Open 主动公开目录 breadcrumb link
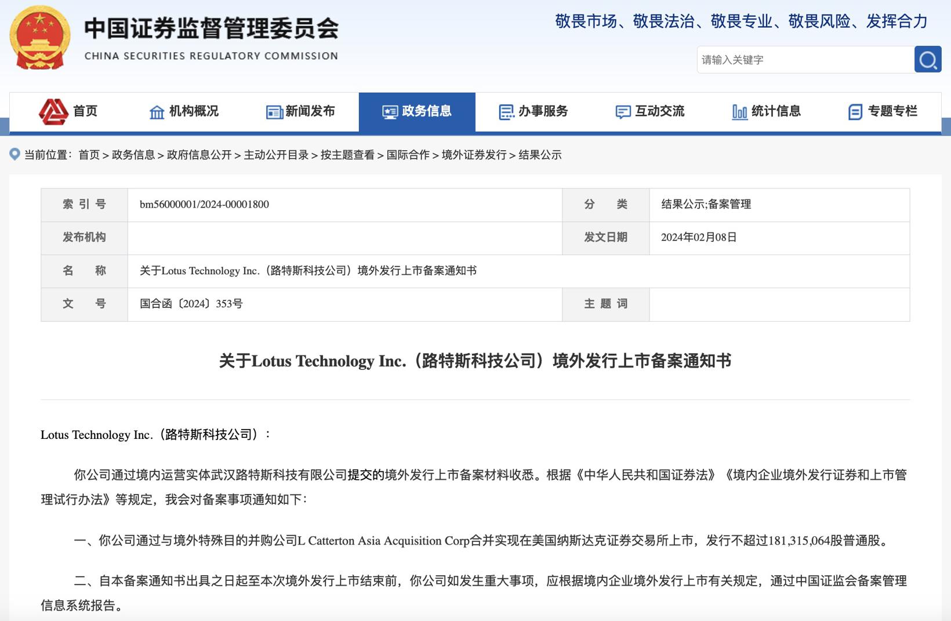This screenshot has height=621, width=951. 276,155
